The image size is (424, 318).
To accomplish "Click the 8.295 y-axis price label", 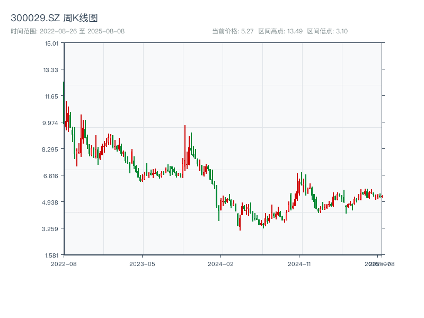I will [52, 149].
